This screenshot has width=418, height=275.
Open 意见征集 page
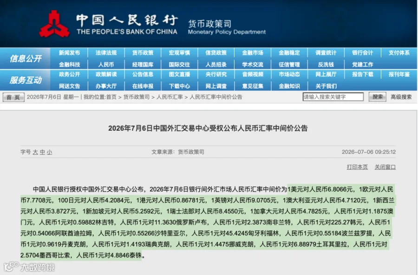tap(253, 86)
